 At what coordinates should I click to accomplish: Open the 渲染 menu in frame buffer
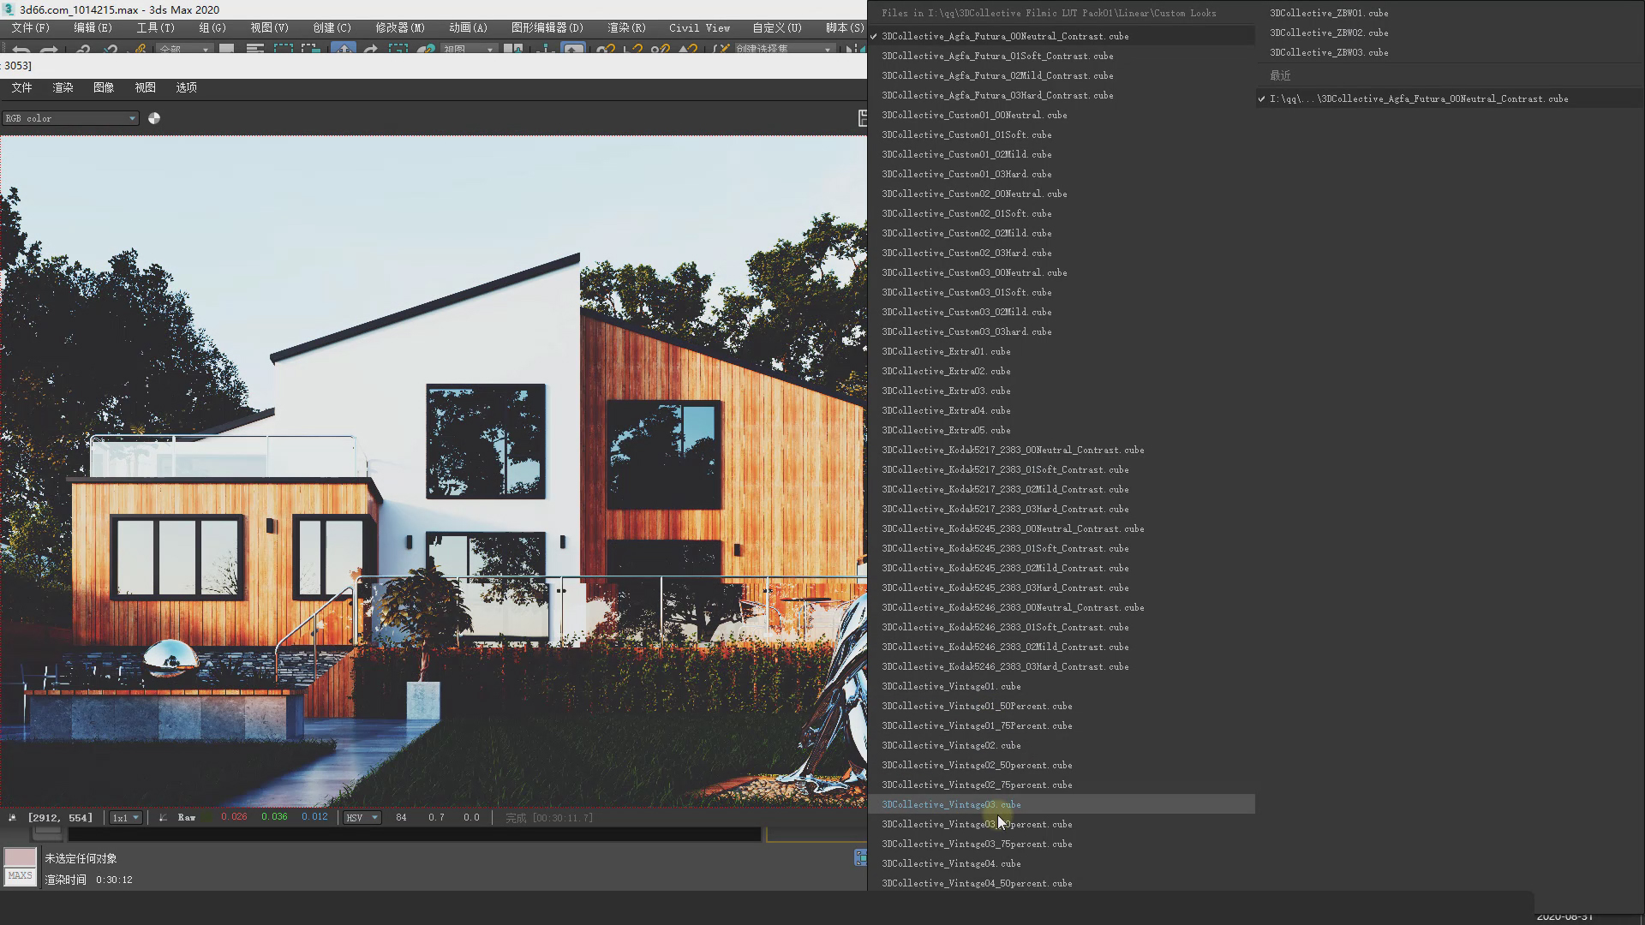63,87
